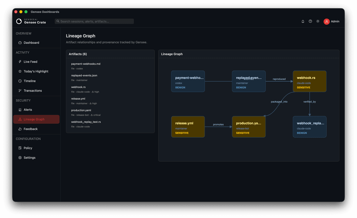Click the replayed-even... graph node
Screen dimensions: 357x218
point(249,81)
